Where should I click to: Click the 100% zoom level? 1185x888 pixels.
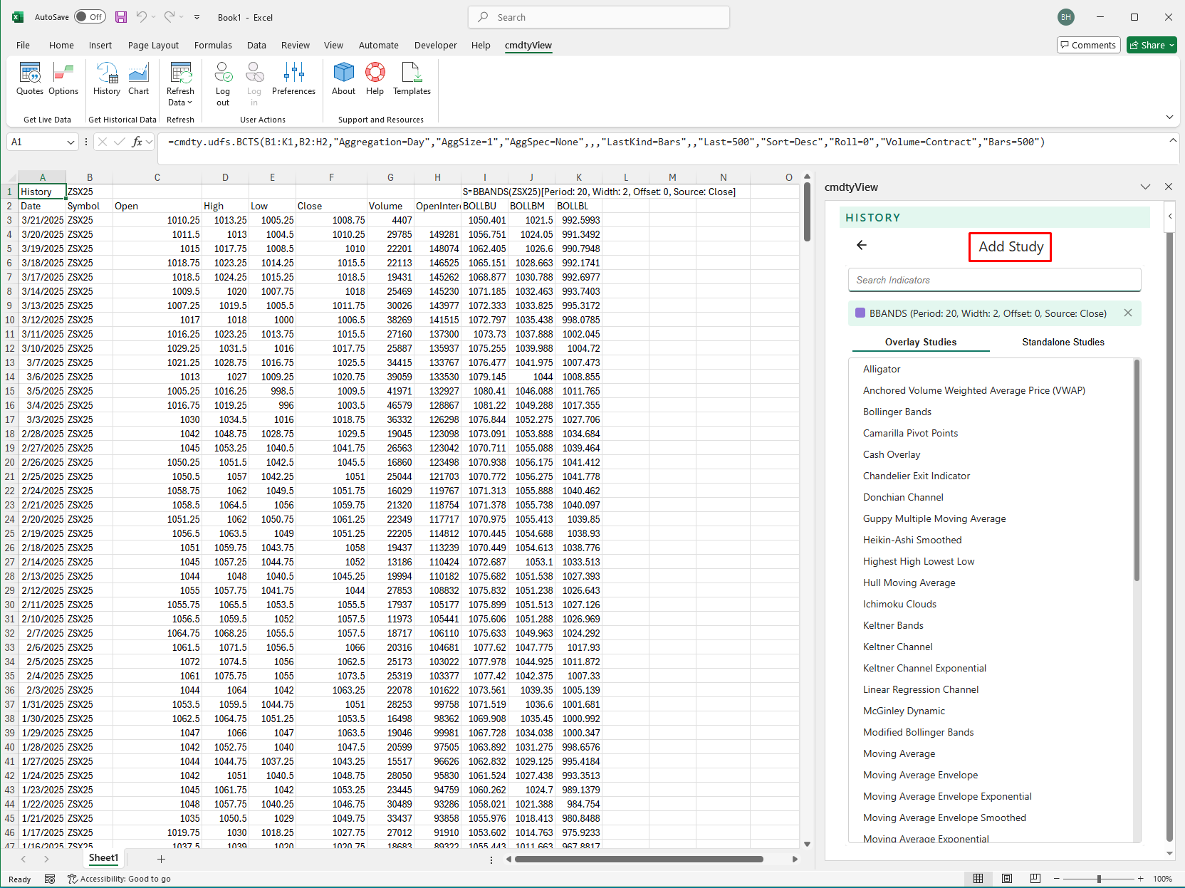1162,879
